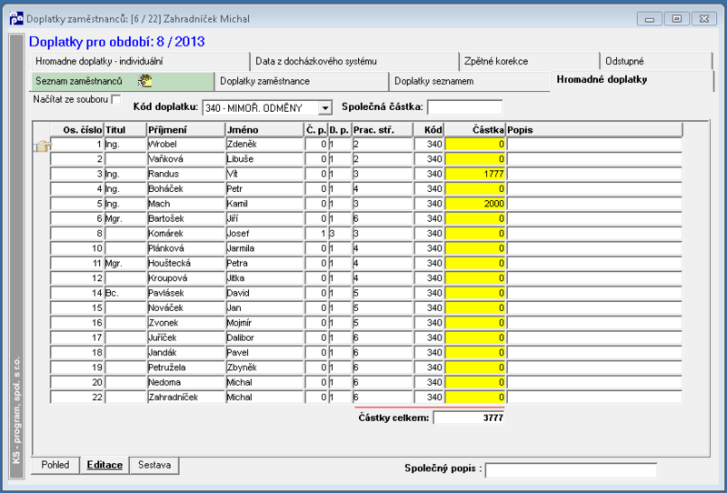727x493 pixels.
Task: Open the 340 - MIMOŘ. ODMĚNY combo box
Action: tap(267, 108)
